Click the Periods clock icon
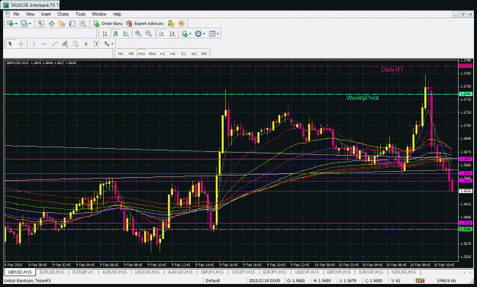This screenshot has width=477, height=287. [198, 34]
